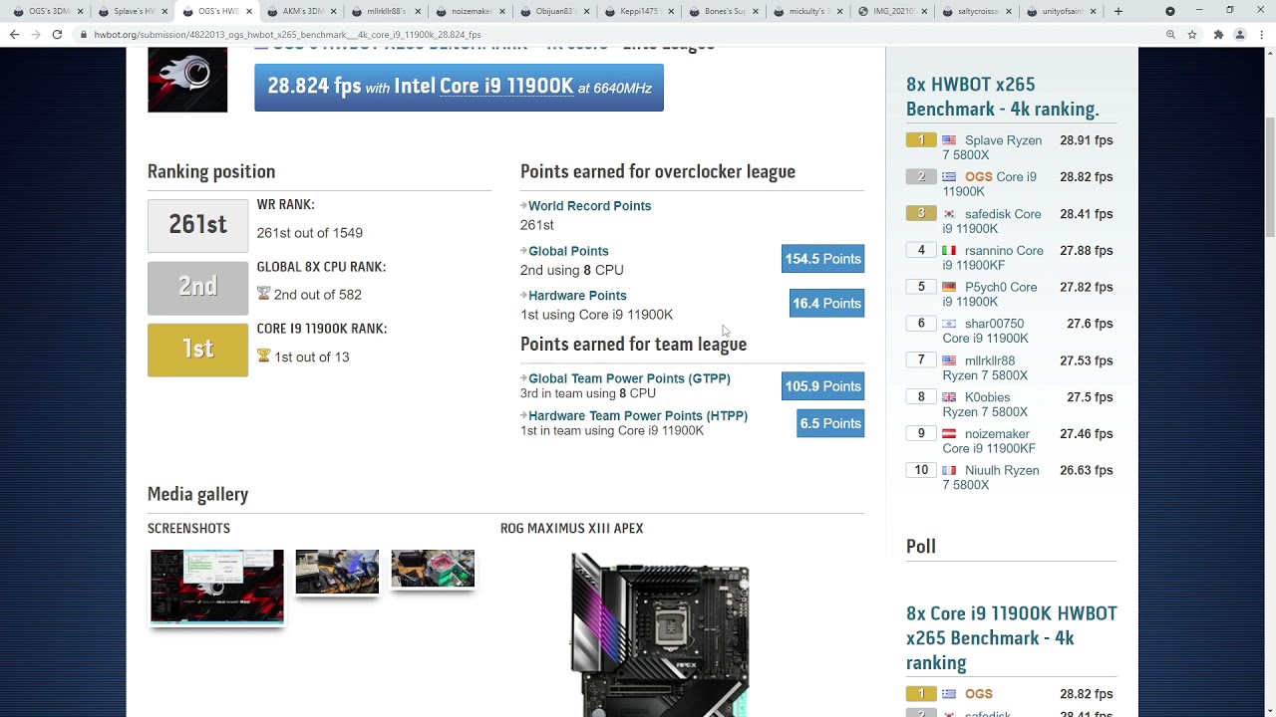Reload the current page
Screen dimensions: 1276x717
point(57,34)
